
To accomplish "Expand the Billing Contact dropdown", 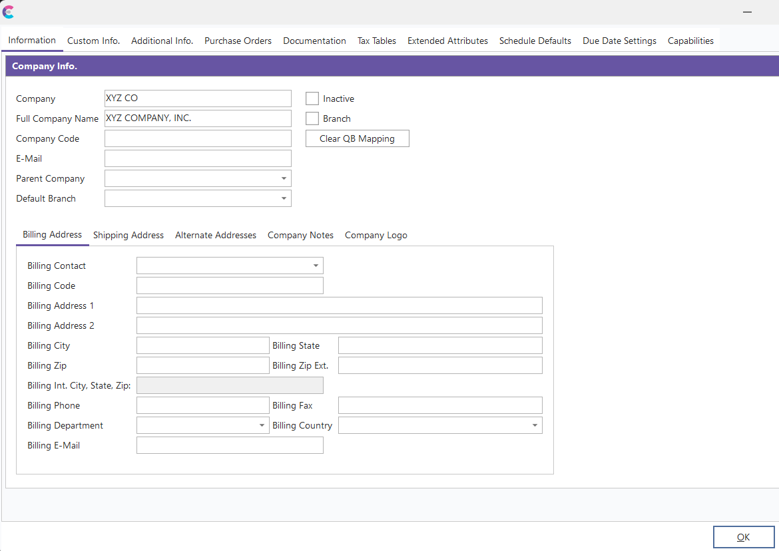I will 316,266.
